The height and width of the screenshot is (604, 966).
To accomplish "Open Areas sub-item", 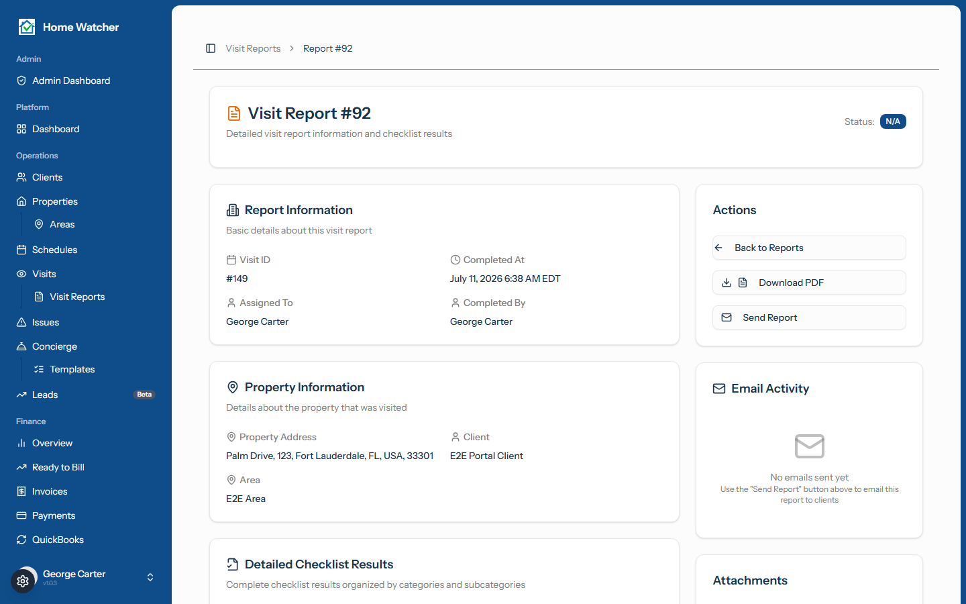I will (x=94, y=224).
